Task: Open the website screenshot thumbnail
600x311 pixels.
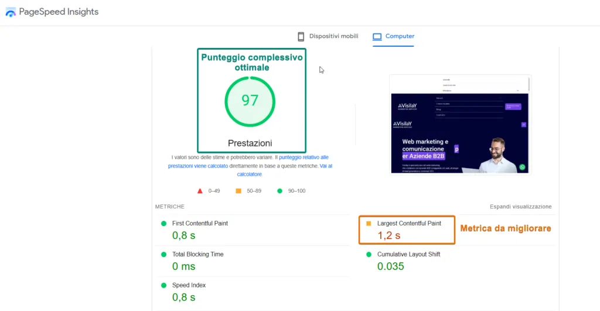Action: click(460, 124)
